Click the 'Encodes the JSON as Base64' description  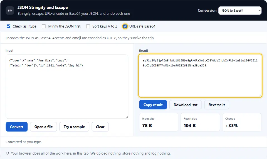[80, 38]
